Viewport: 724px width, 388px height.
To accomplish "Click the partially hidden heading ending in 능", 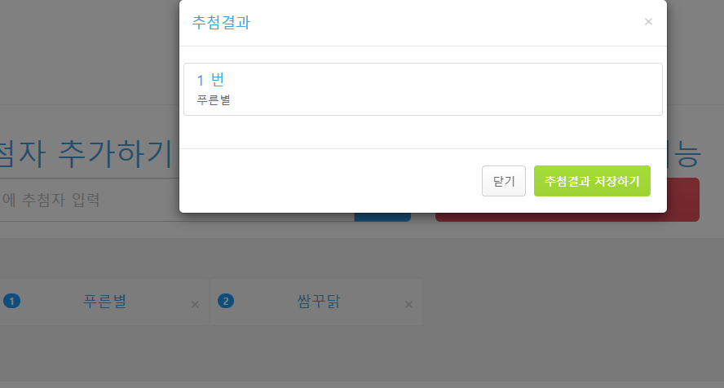I will click(684, 153).
